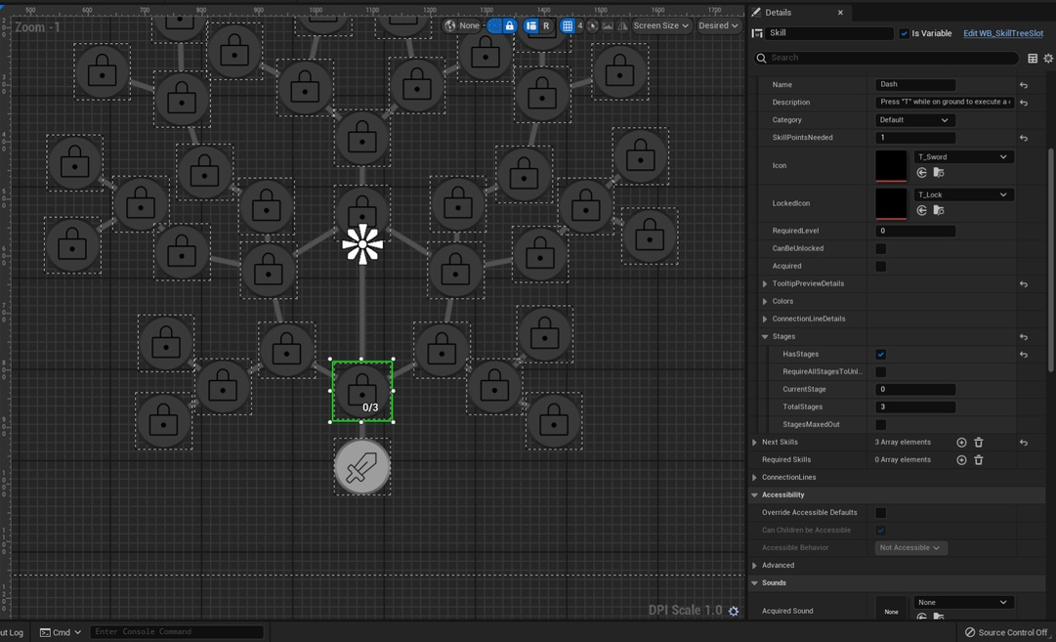
Task: Select the sword skill node on canvas
Action: [x=362, y=467]
